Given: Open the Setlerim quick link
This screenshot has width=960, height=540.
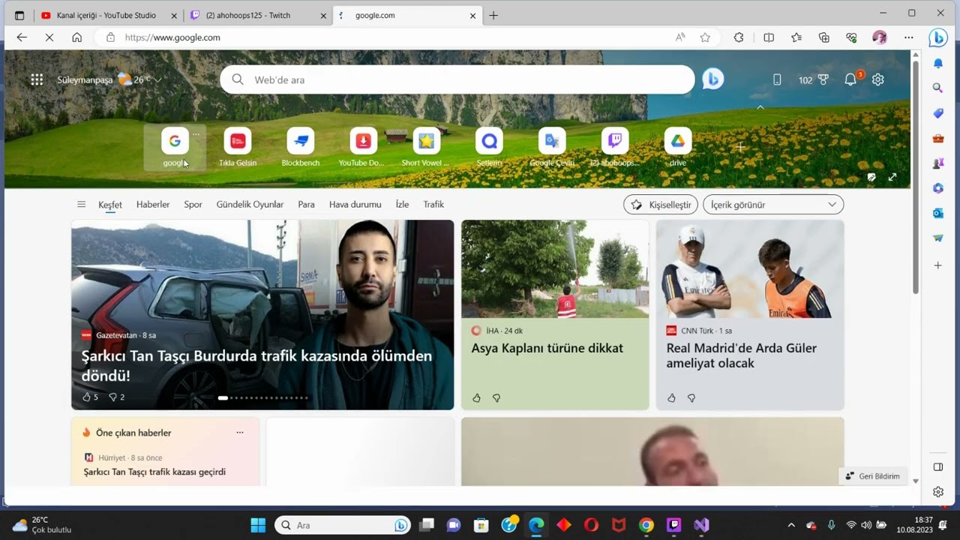Looking at the screenshot, I should point(489,147).
